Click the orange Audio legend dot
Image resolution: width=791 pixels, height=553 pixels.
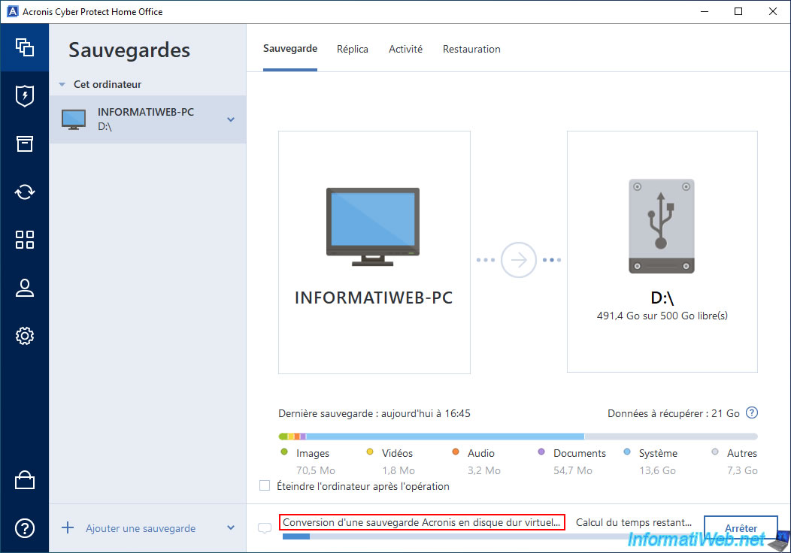(x=456, y=452)
